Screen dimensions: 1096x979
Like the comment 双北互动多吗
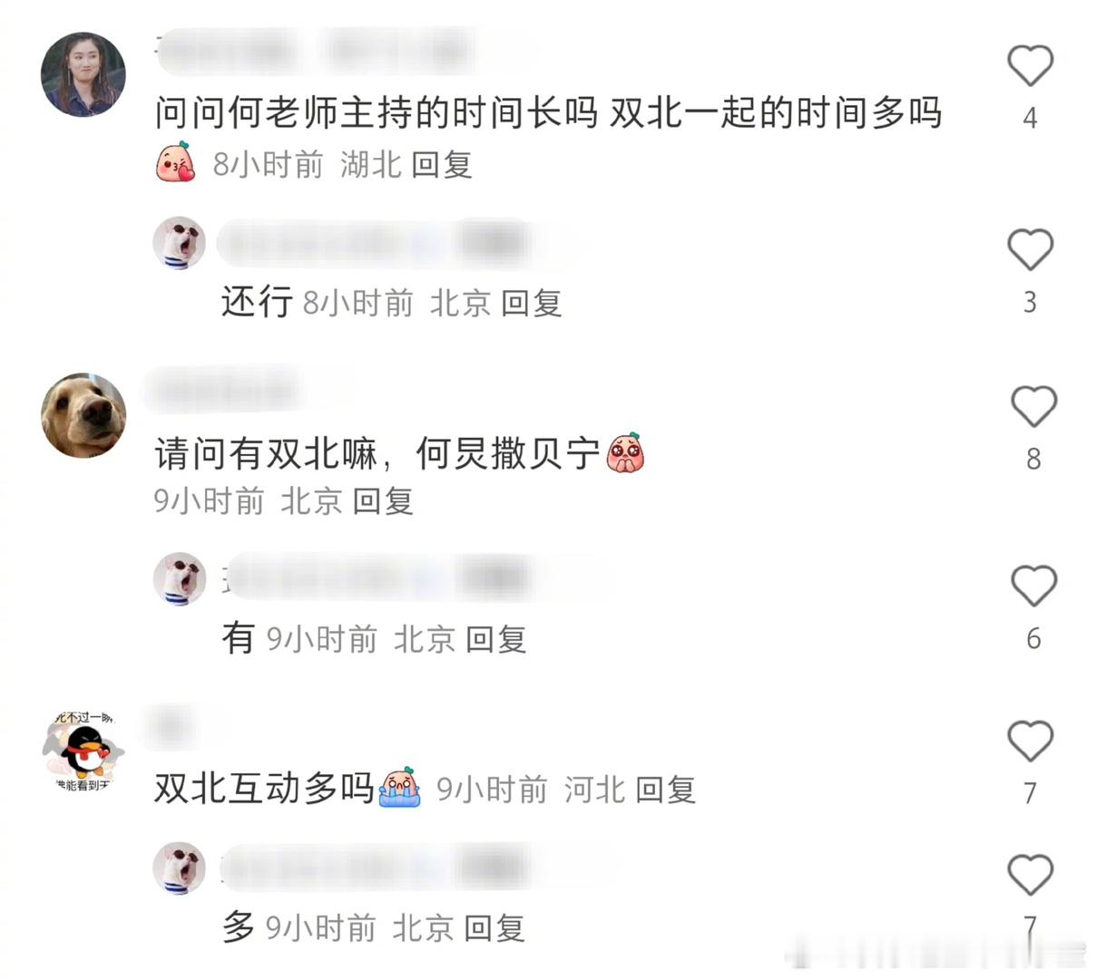coord(1030,742)
